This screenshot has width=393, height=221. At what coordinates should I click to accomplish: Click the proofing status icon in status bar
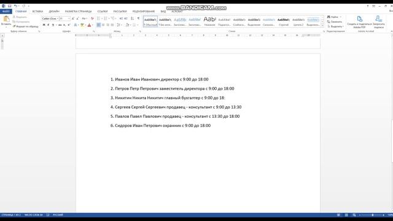[x=48, y=215]
